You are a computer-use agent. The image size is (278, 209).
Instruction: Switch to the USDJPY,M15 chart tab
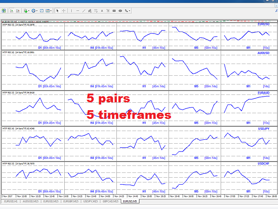(x=90, y=201)
